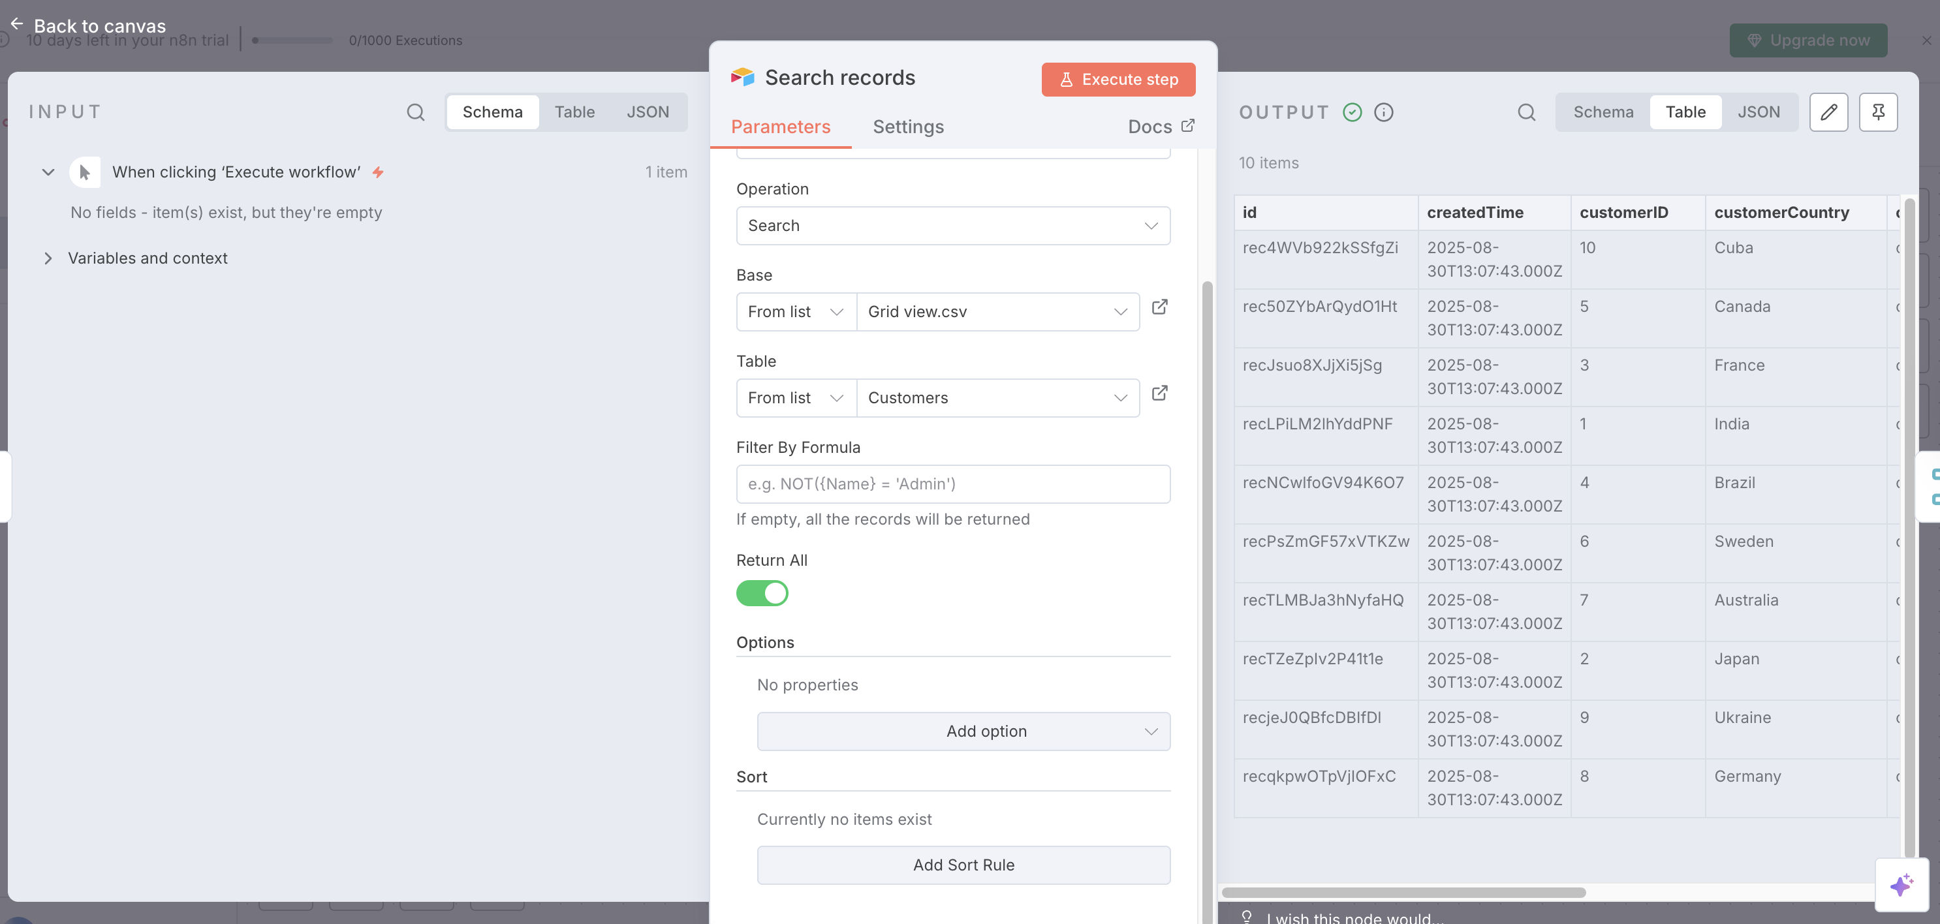Expand Variables and context
The image size is (1940, 924).
[x=48, y=258]
